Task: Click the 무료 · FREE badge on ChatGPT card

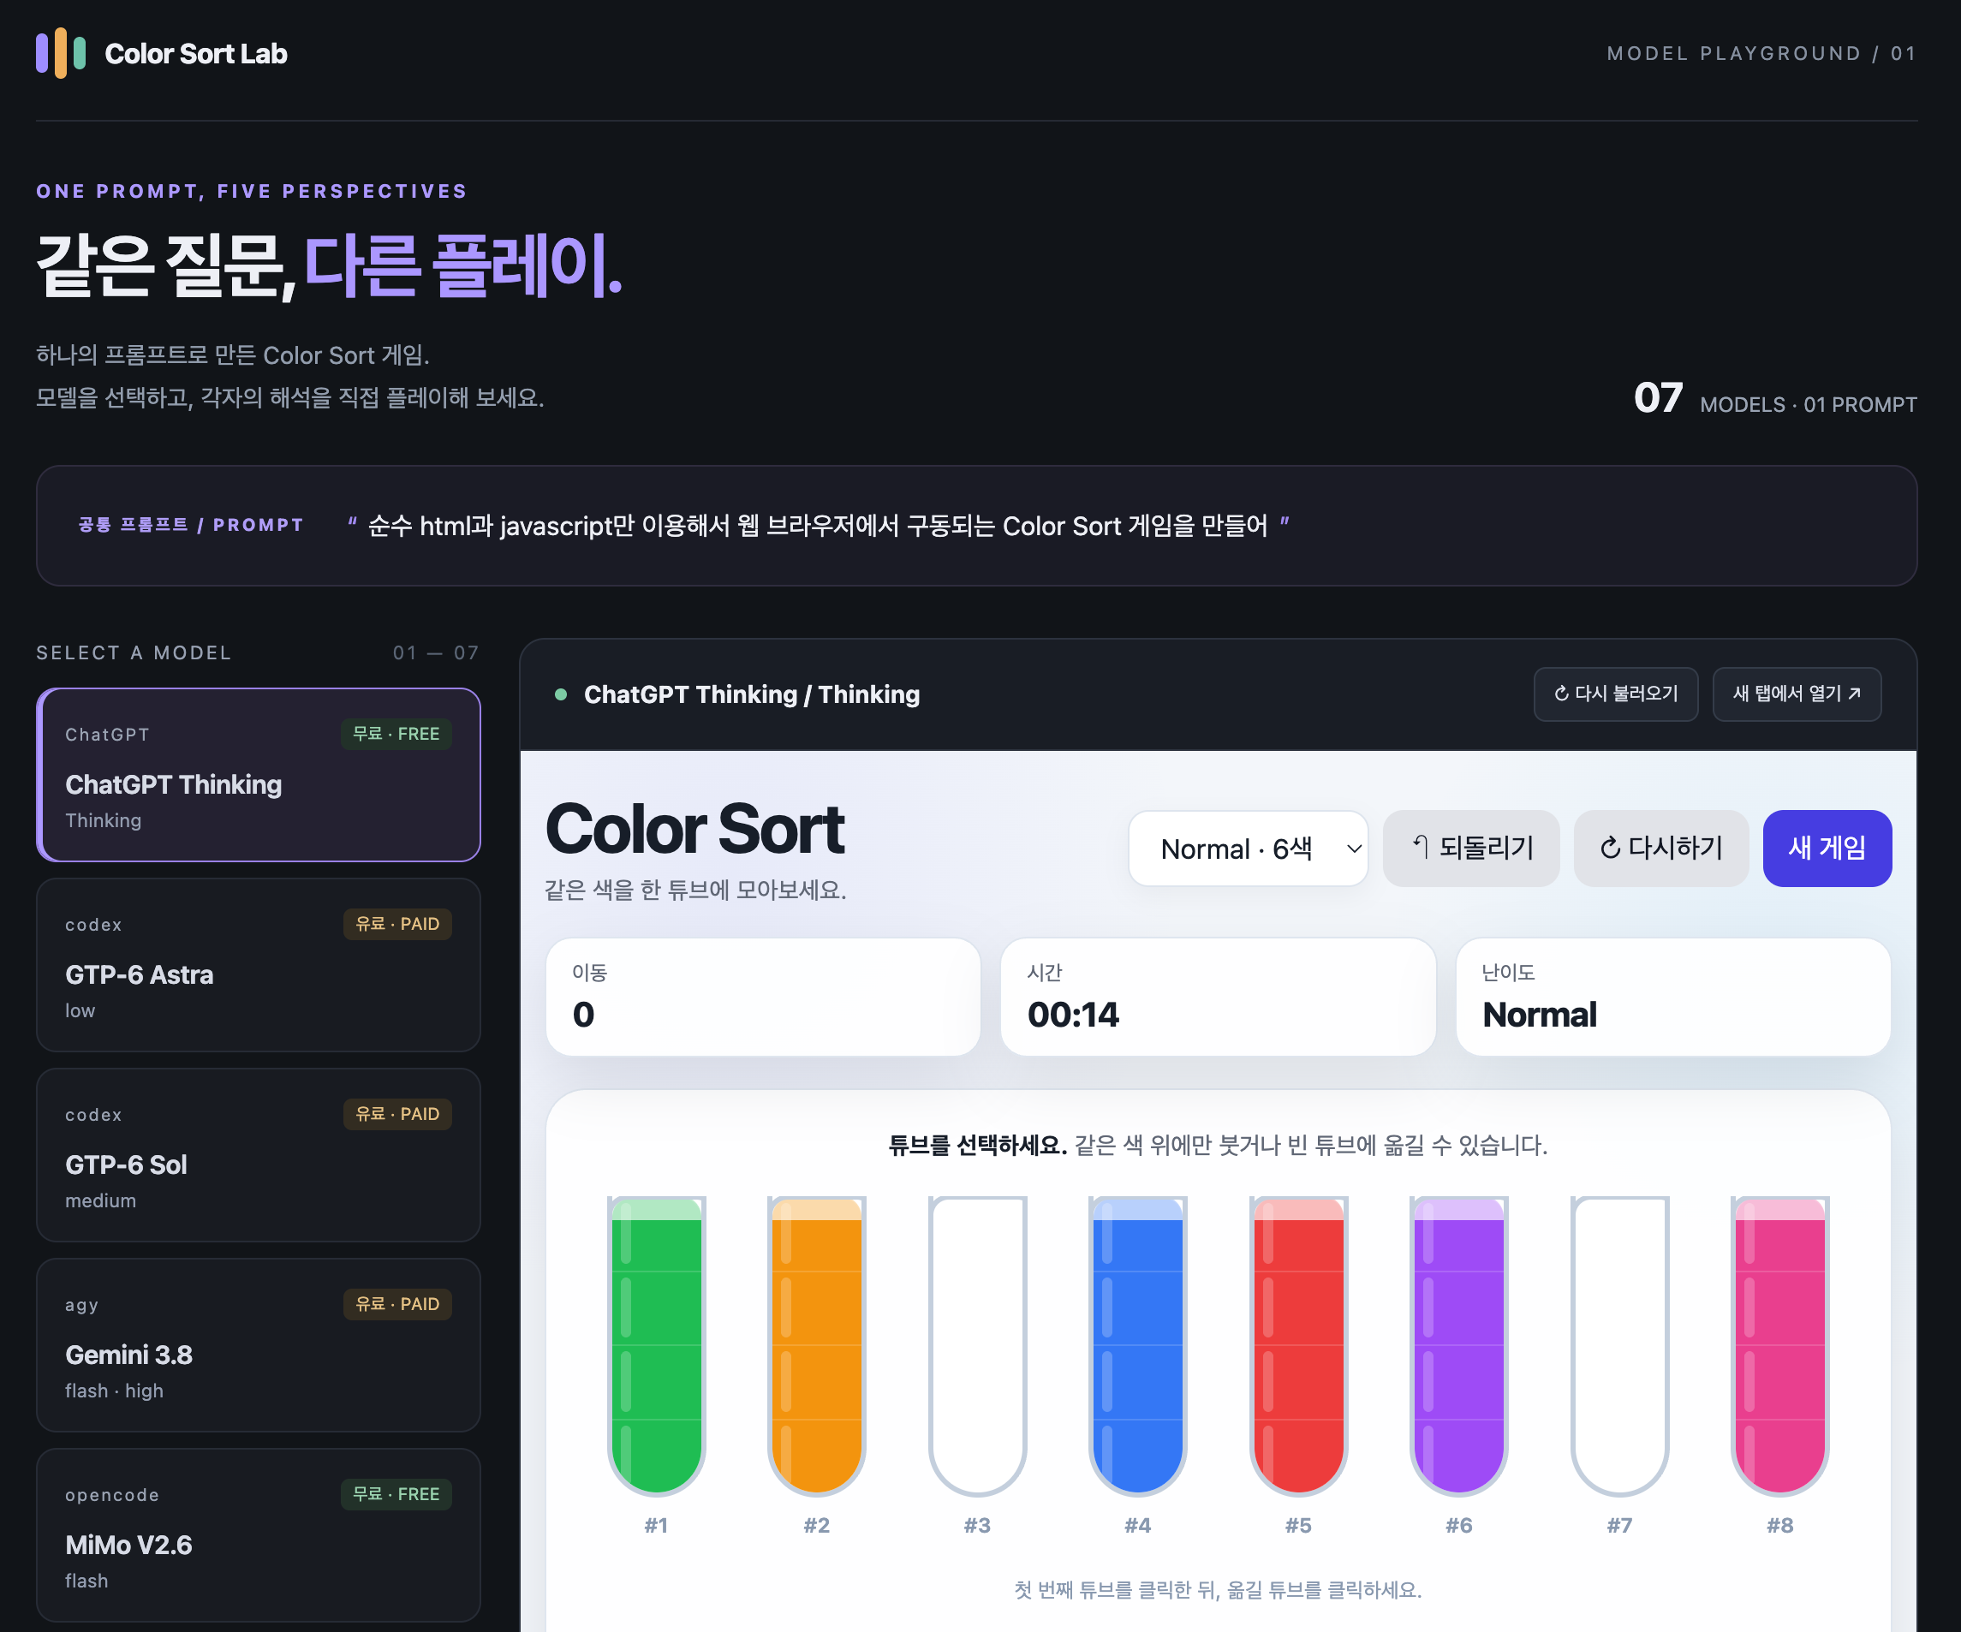Action: [396, 734]
